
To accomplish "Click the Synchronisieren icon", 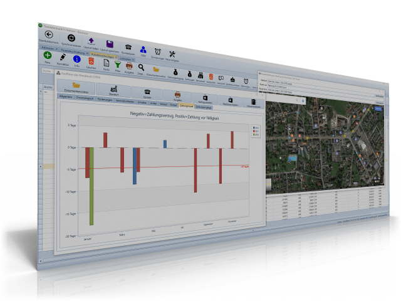I will click(71, 38).
